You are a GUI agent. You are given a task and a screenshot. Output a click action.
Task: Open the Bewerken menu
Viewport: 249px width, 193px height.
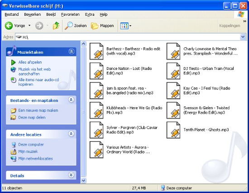click(x=33, y=14)
